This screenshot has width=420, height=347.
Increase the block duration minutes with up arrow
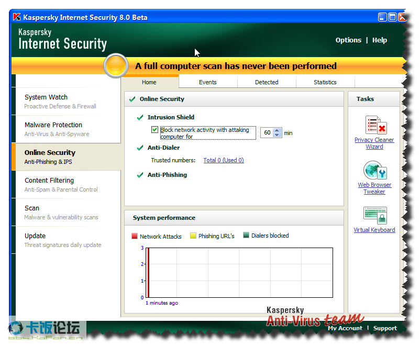click(277, 130)
